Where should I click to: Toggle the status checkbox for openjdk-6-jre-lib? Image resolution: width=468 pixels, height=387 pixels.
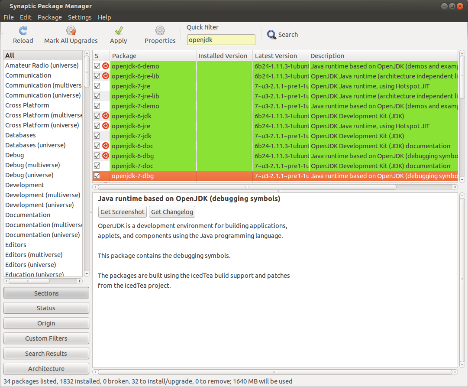click(x=97, y=76)
